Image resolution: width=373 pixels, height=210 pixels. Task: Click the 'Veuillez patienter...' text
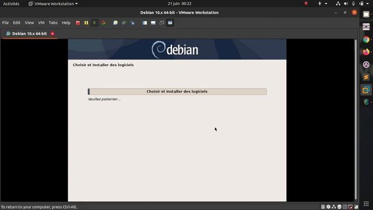pos(104,99)
